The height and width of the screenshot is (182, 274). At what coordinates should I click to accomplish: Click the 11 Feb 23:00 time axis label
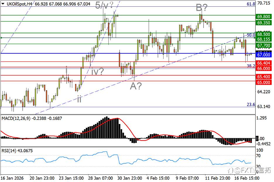[x=218, y=178]
